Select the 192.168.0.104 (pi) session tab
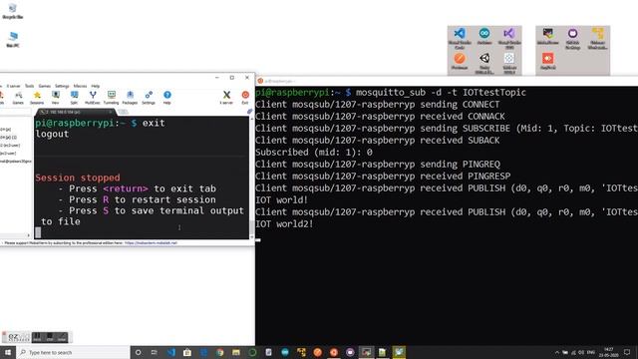 [x=76, y=112]
